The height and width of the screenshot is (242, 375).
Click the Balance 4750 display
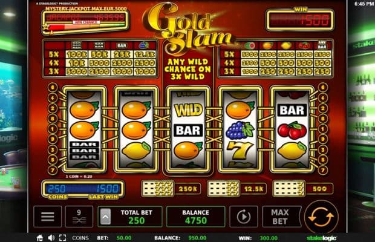195,217
